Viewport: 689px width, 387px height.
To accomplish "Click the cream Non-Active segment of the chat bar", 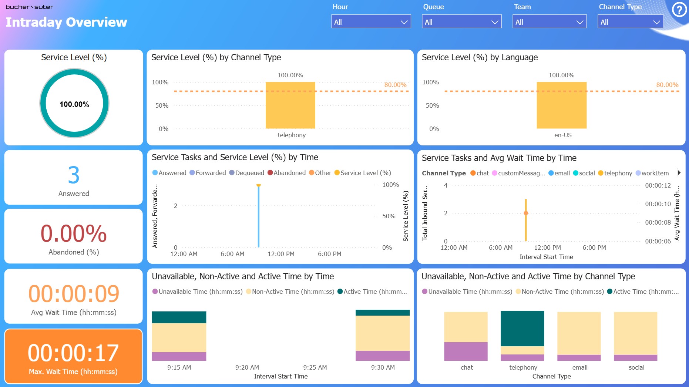I will [x=466, y=327].
